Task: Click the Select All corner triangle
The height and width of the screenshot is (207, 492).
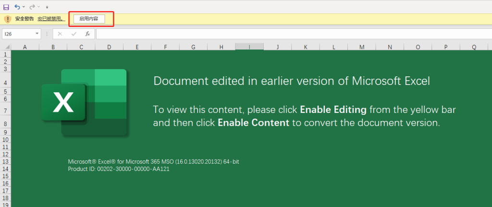Action: coord(7,47)
